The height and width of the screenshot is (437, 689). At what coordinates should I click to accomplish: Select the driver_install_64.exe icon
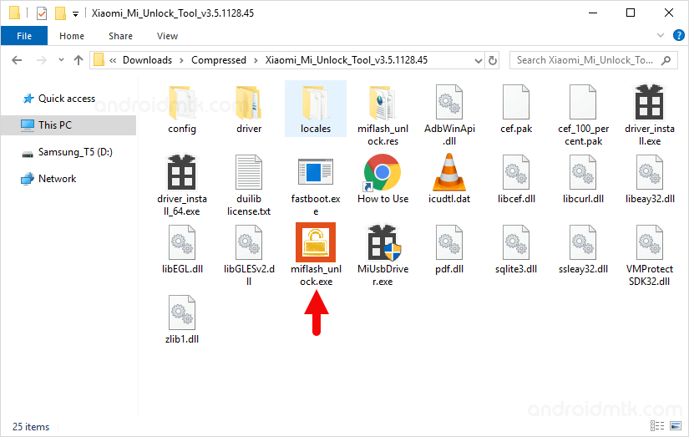click(x=182, y=172)
